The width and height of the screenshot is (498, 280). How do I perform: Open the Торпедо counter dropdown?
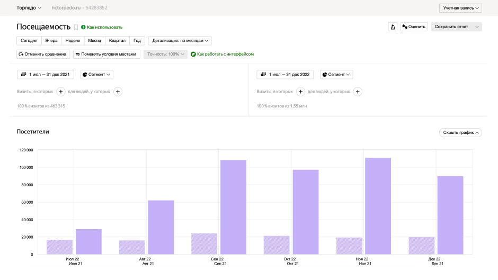point(29,7)
